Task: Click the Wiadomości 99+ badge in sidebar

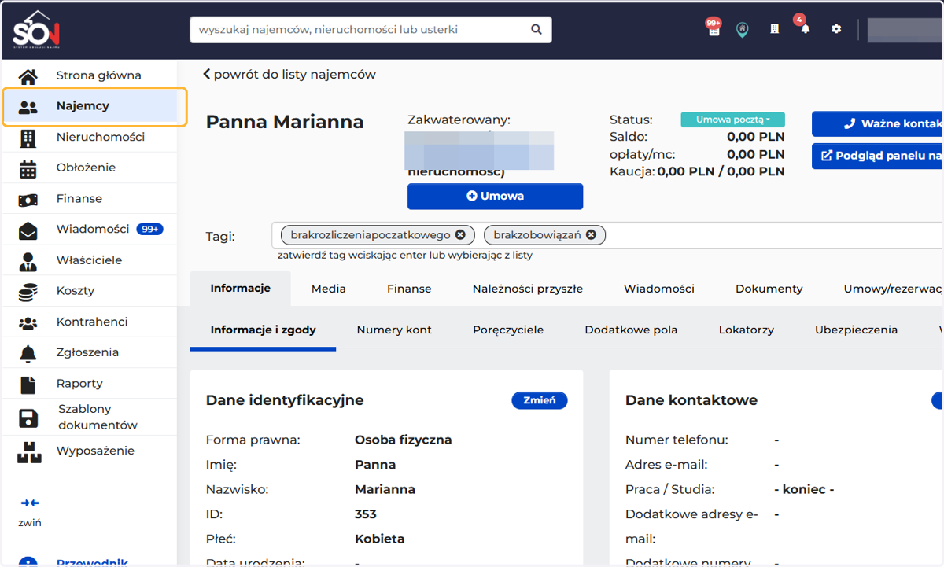Action: click(x=149, y=229)
